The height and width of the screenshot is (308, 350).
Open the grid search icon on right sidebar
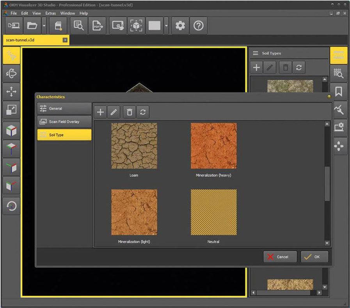(339, 73)
